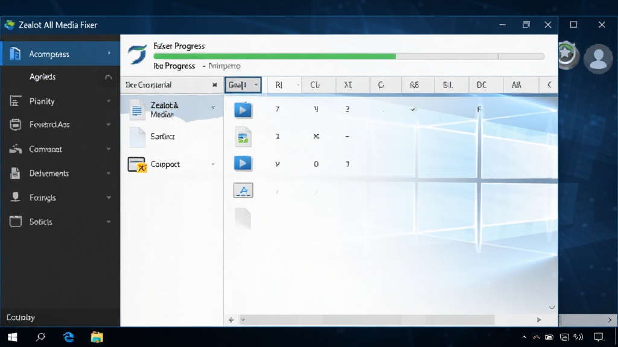The image size is (618, 347).
Task: Close the Ibe Cronterial panel
Action: [x=214, y=85]
